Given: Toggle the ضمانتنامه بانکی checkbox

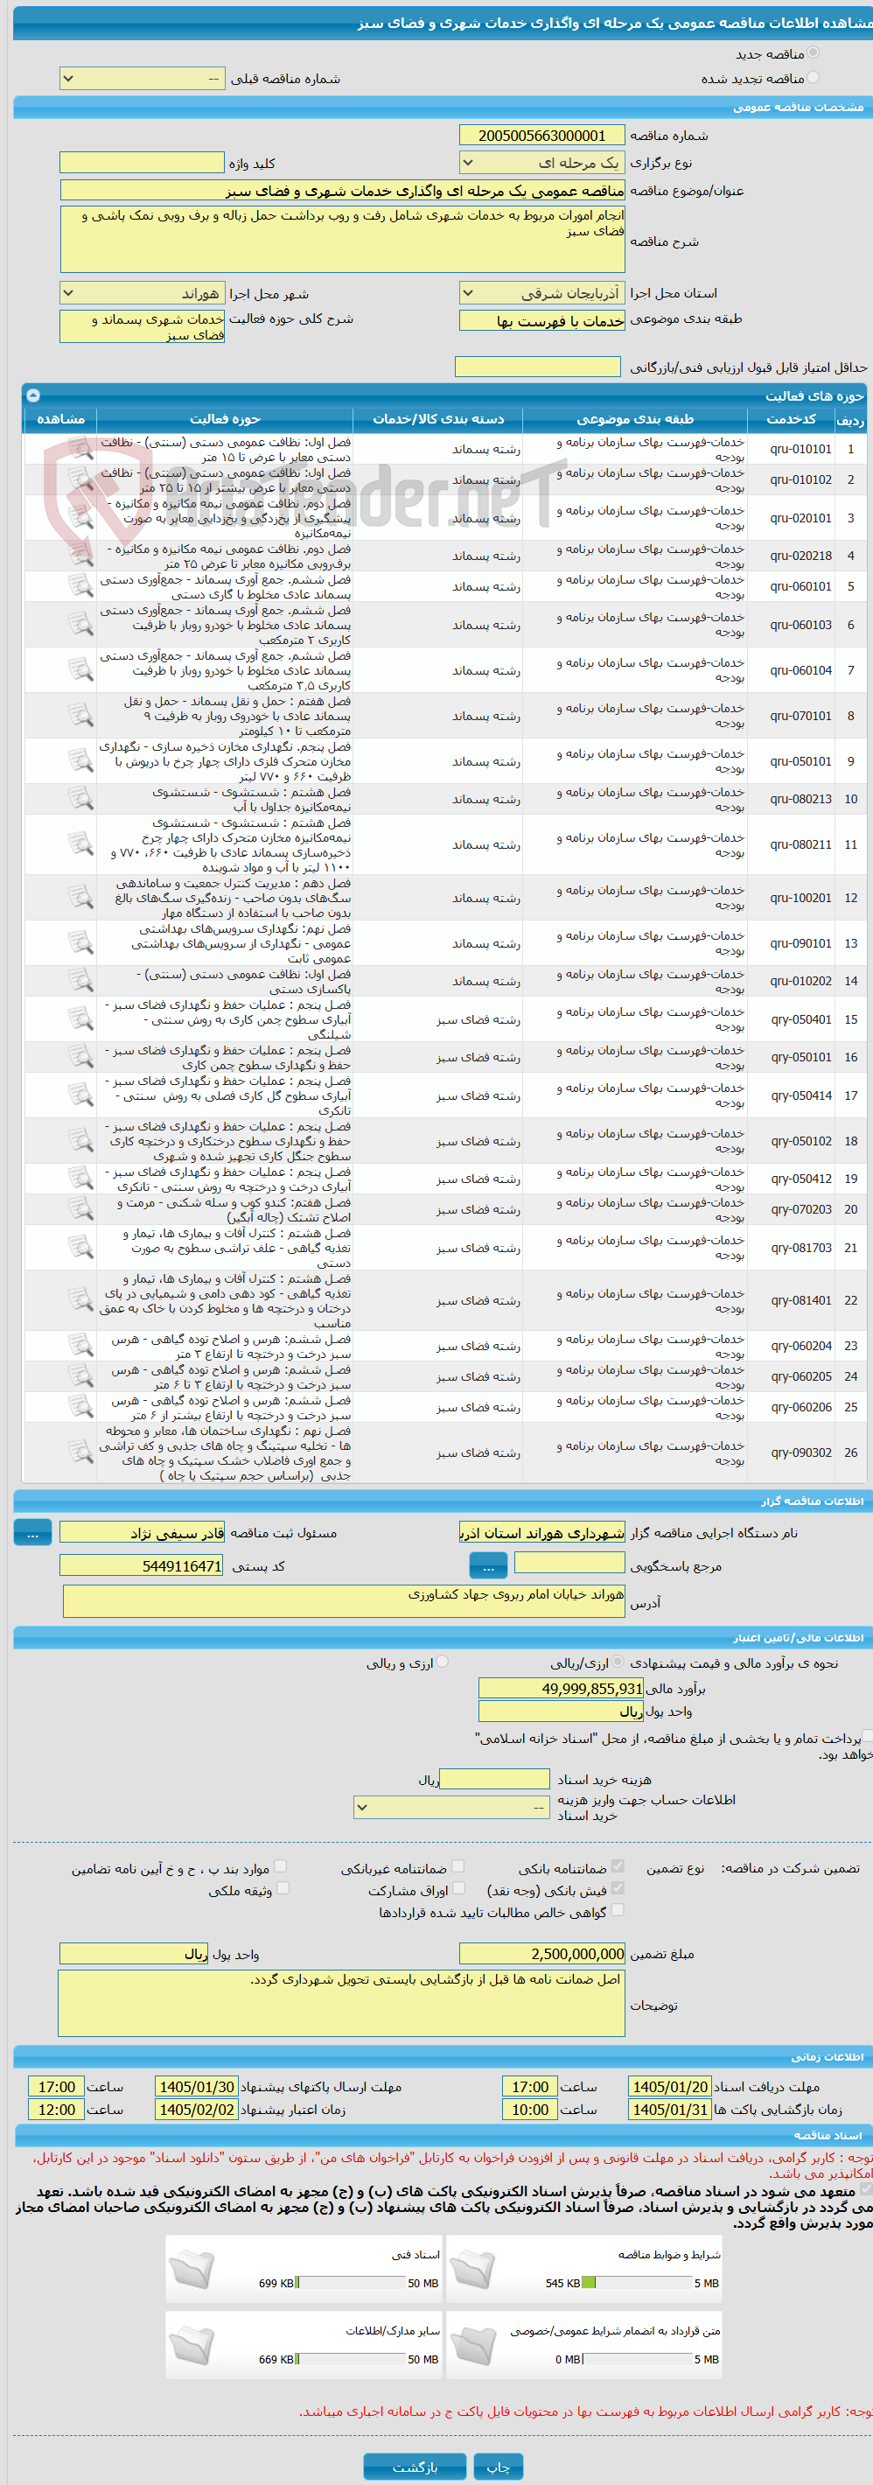Looking at the screenshot, I should click(x=618, y=1865).
